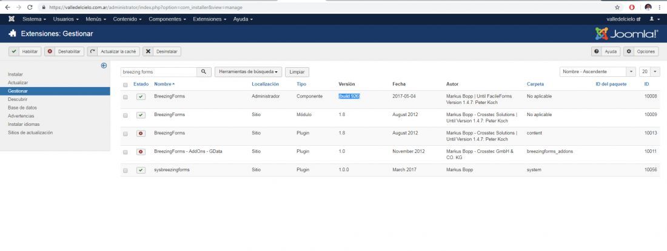
Task: Click the site padlock icon in the address bar
Action: (44, 7)
